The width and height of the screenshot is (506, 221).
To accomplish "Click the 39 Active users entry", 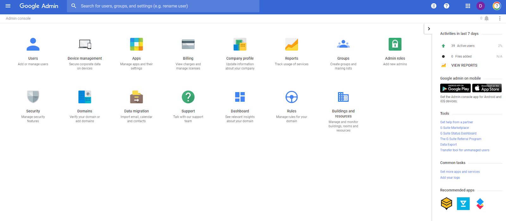I will point(463,46).
